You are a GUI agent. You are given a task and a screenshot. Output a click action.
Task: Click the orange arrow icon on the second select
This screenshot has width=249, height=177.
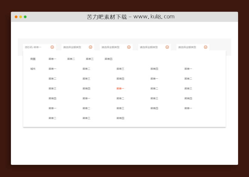tap(90, 47)
